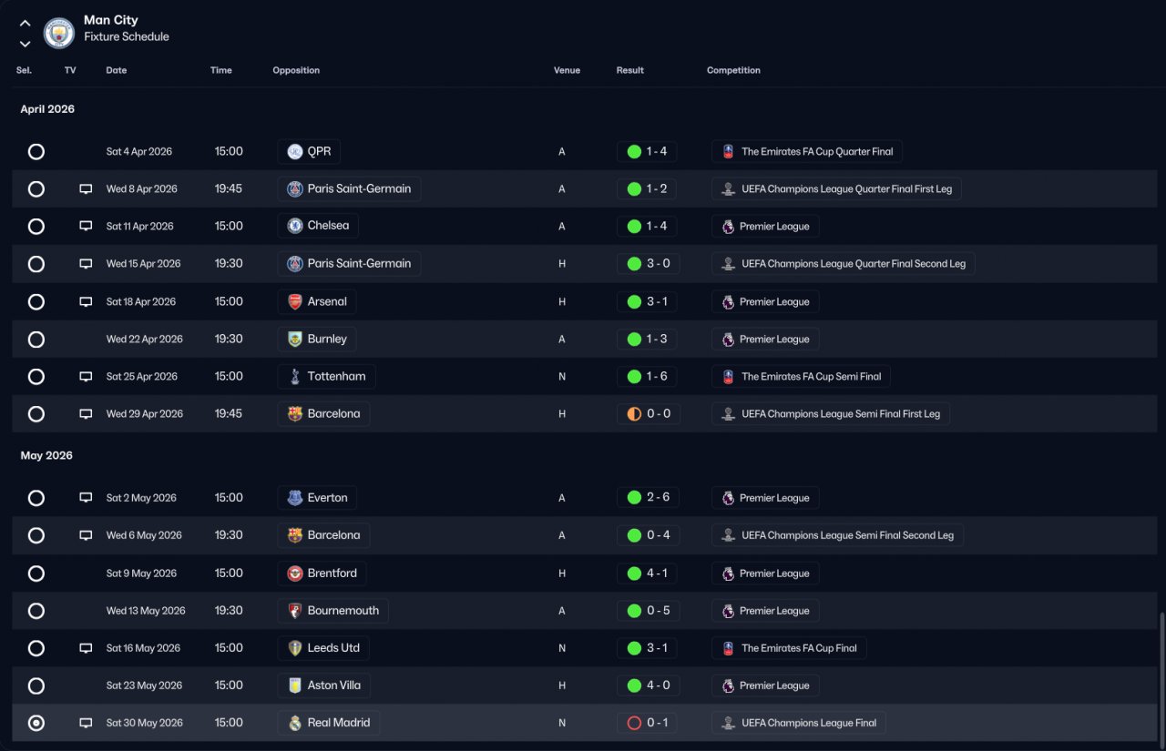This screenshot has height=751, width=1166.
Task: Select the QPR fixture radio button
Action: pyautogui.click(x=36, y=152)
